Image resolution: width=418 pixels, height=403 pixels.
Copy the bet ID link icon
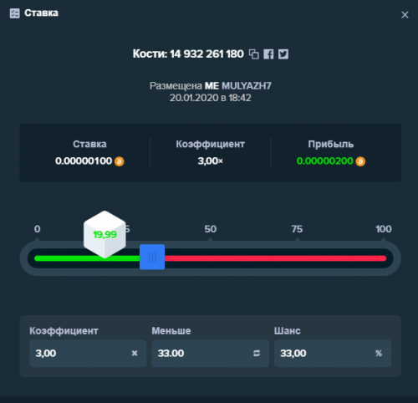[254, 54]
